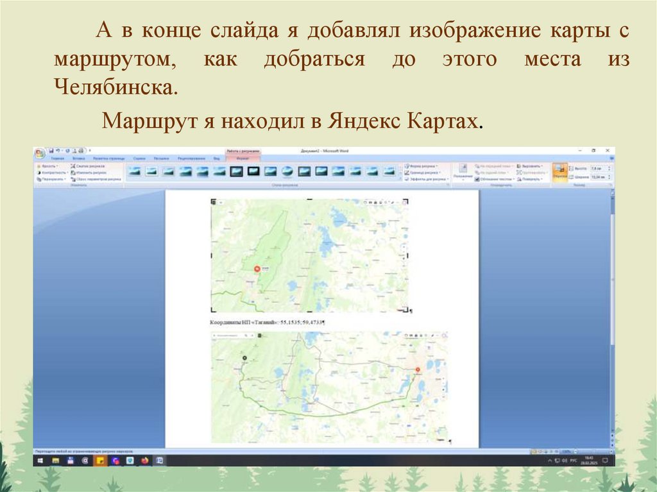This screenshot has height=492, width=657.
Task: Expand the Яркость brightness dropdown
Action: point(48,166)
